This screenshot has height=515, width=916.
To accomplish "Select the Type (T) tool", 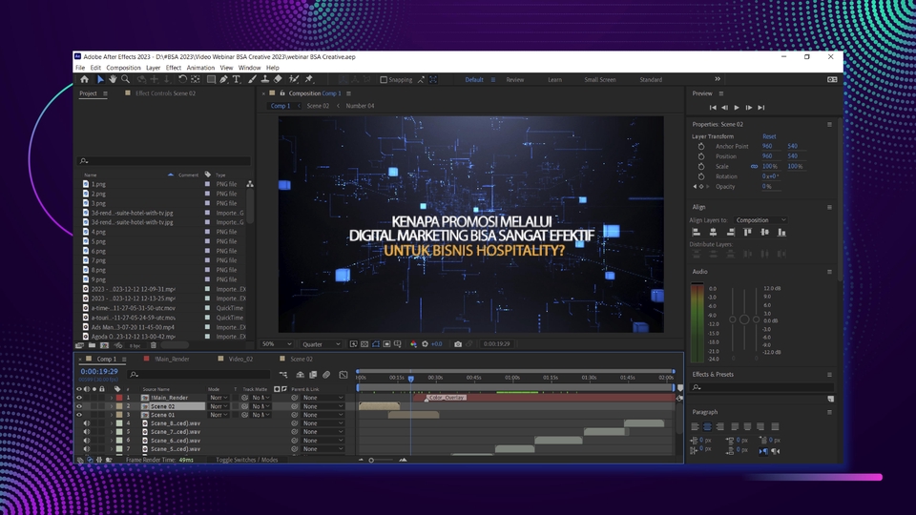I will click(x=237, y=79).
